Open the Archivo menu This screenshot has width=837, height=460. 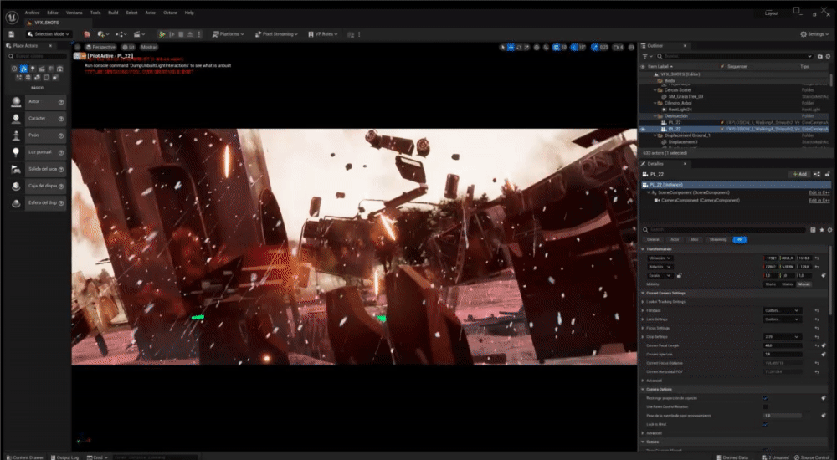(32, 13)
